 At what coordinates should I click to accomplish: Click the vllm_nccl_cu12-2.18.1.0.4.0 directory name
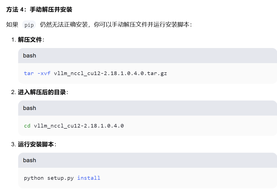[79, 126]
